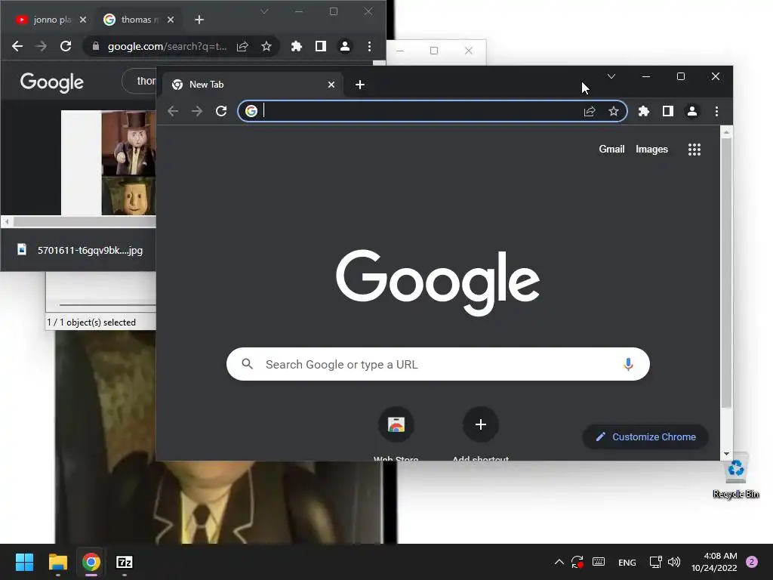
Task: Share page icon in back Chrome window
Action: (242, 46)
